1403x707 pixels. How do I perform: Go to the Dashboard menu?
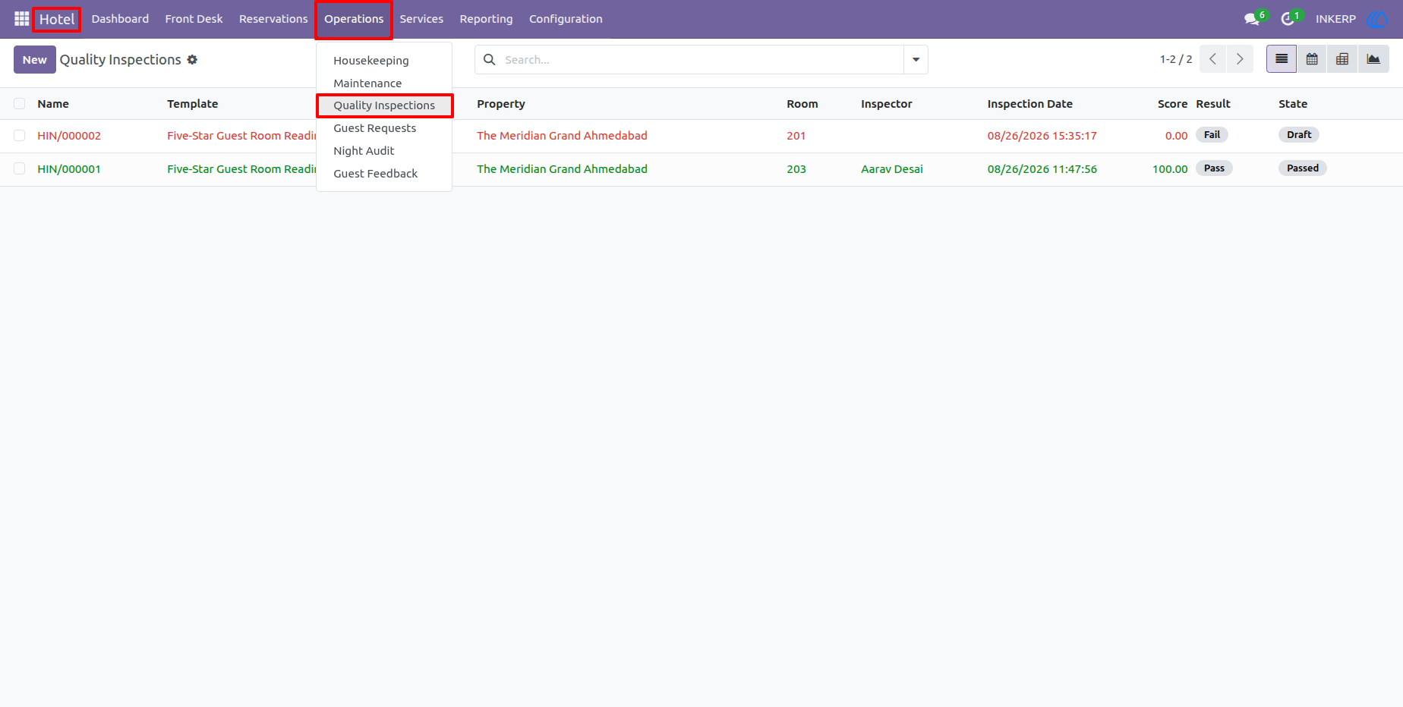coord(120,19)
